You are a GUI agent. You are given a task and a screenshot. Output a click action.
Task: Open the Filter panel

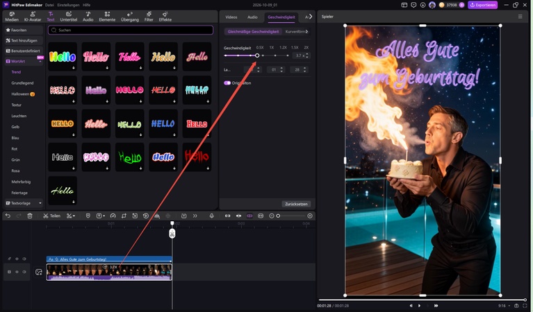[x=149, y=17]
